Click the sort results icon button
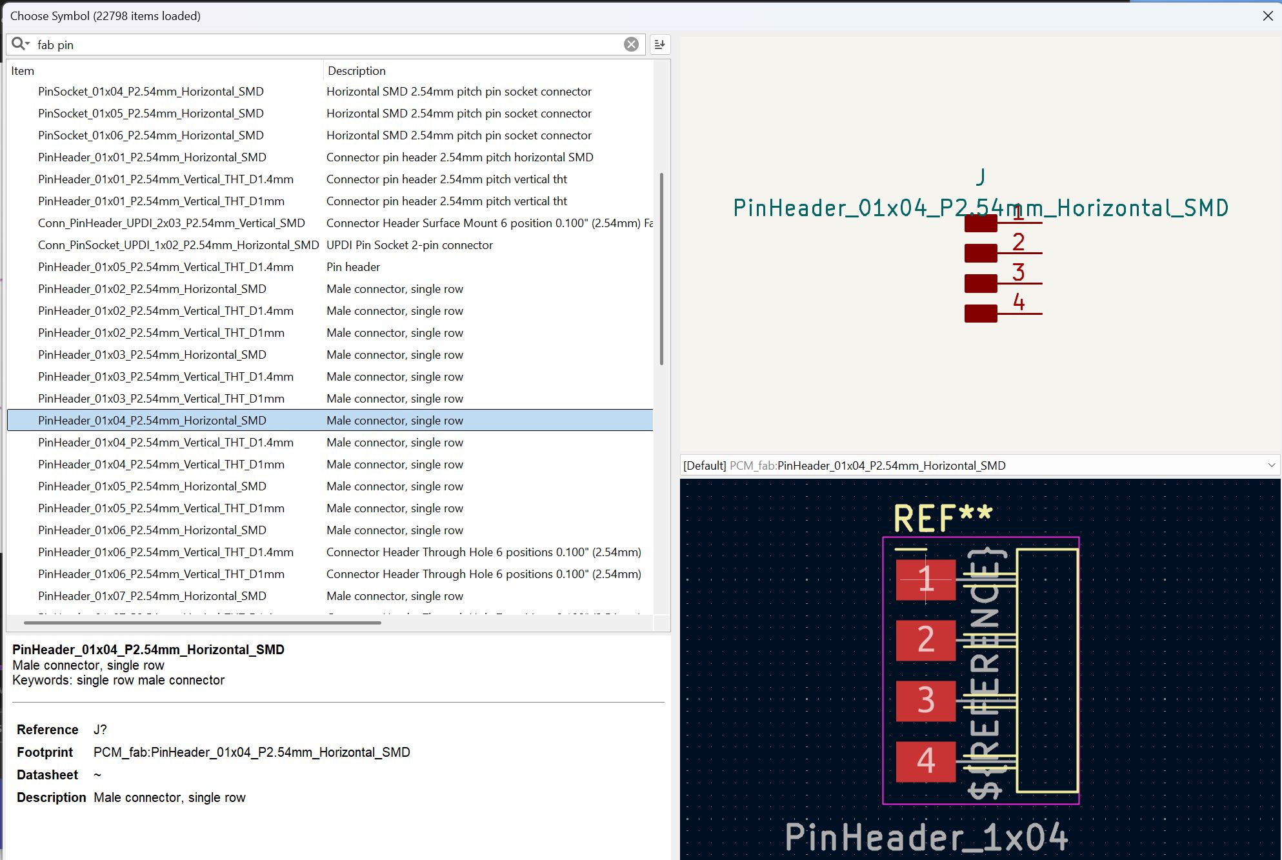1282x860 pixels. click(x=659, y=44)
